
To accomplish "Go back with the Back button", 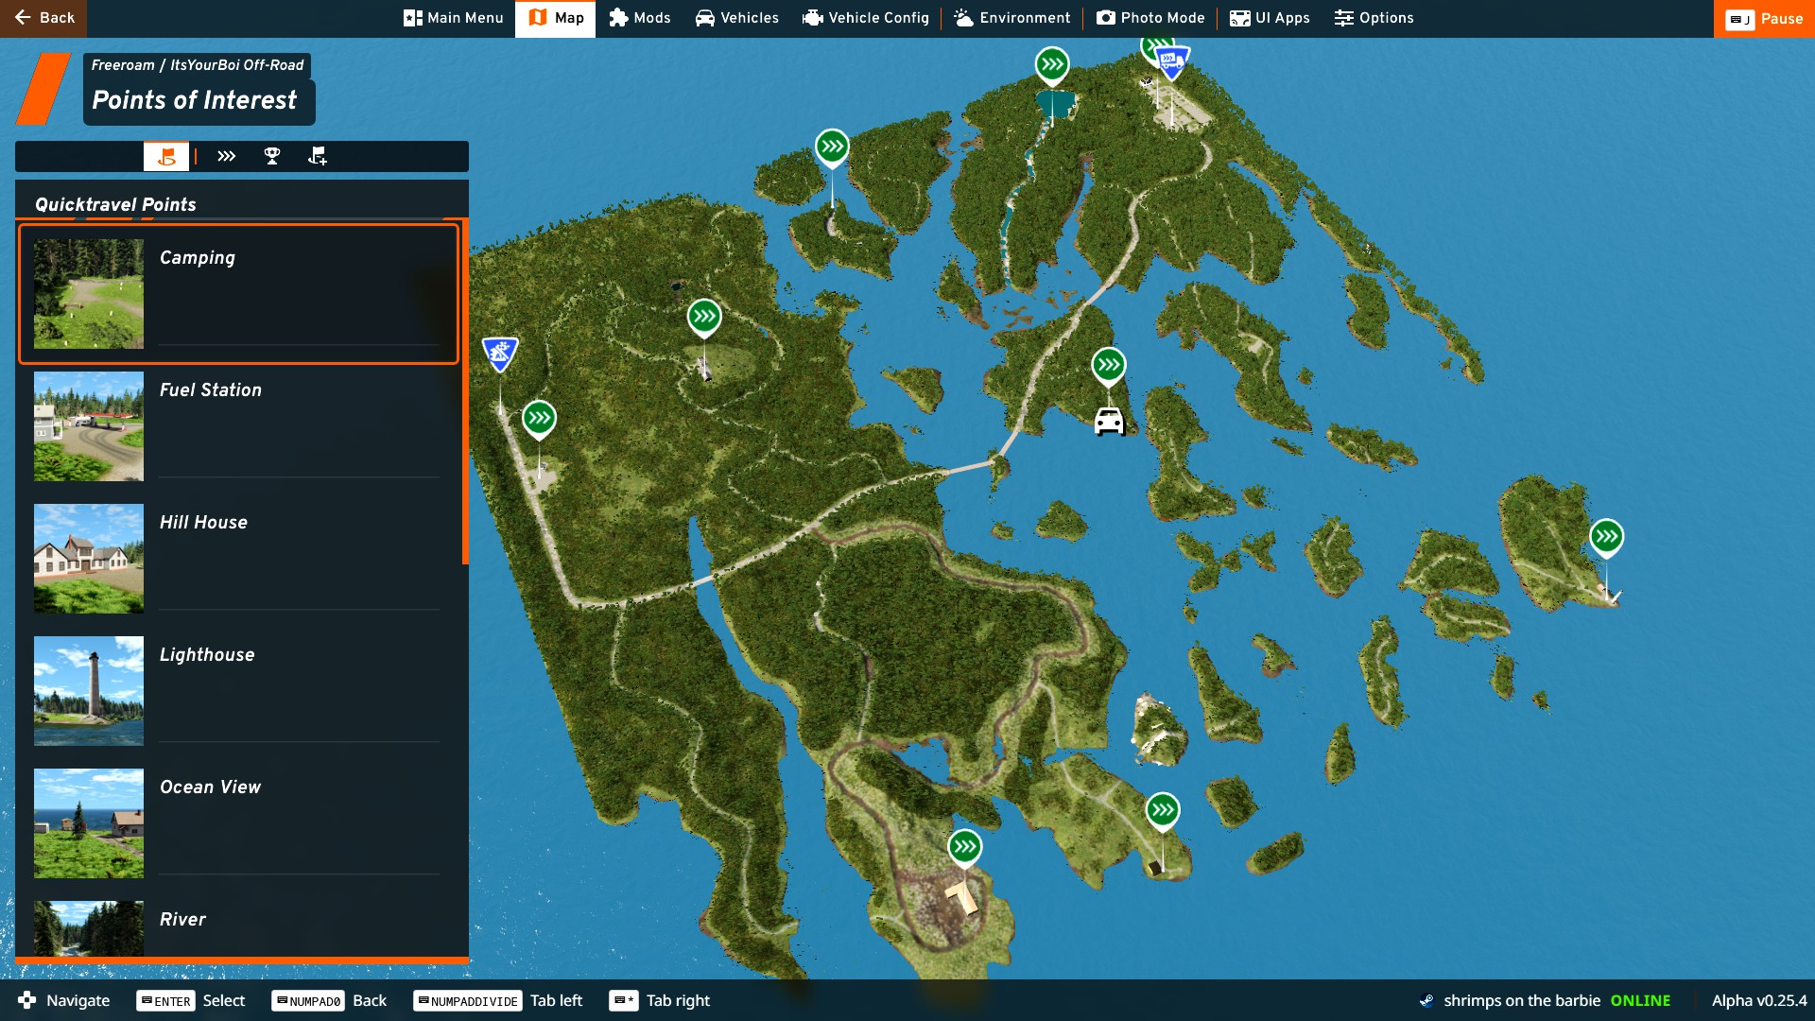I will (x=43, y=18).
